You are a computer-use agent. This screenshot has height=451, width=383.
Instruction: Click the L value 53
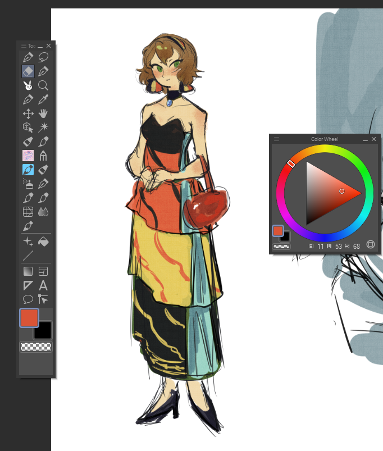tap(339, 246)
